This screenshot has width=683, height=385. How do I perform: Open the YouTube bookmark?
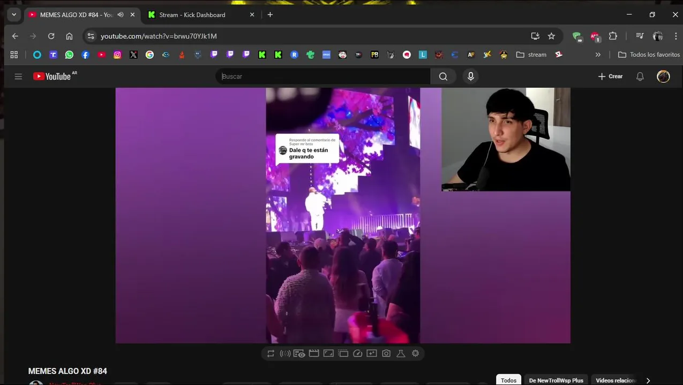[x=101, y=55]
